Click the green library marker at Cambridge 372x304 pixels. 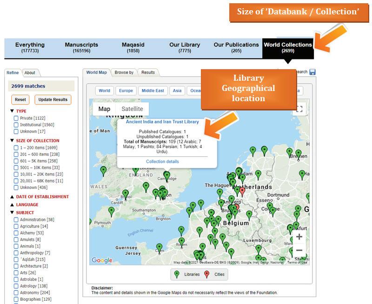pyautogui.click(x=167, y=176)
